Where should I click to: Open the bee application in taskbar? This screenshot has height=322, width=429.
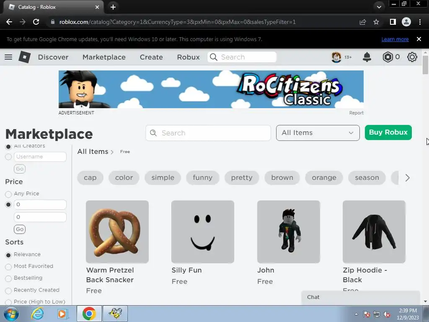115,314
